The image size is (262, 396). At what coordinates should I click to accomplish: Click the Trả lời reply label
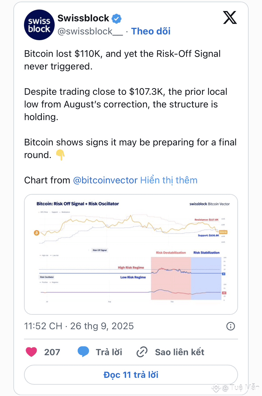(109, 352)
